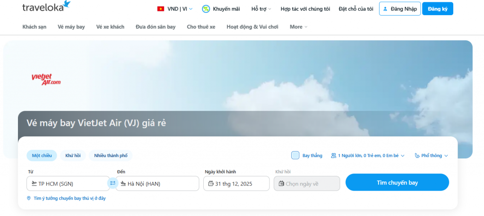Open the Đưa đón sân bay tab

click(x=156, y=27)
